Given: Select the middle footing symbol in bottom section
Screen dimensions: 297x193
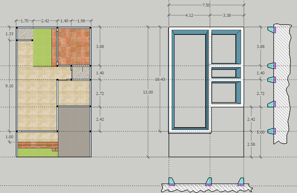Looking at the screenshot, I should click(209, 182).
